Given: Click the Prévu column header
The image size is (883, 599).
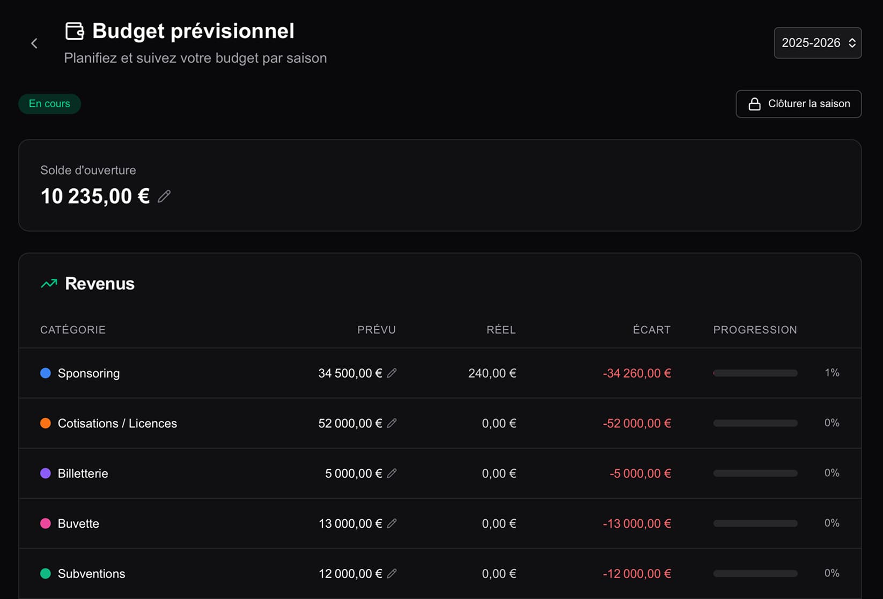Looking at the screenshot, I should (x=376, y=330).
